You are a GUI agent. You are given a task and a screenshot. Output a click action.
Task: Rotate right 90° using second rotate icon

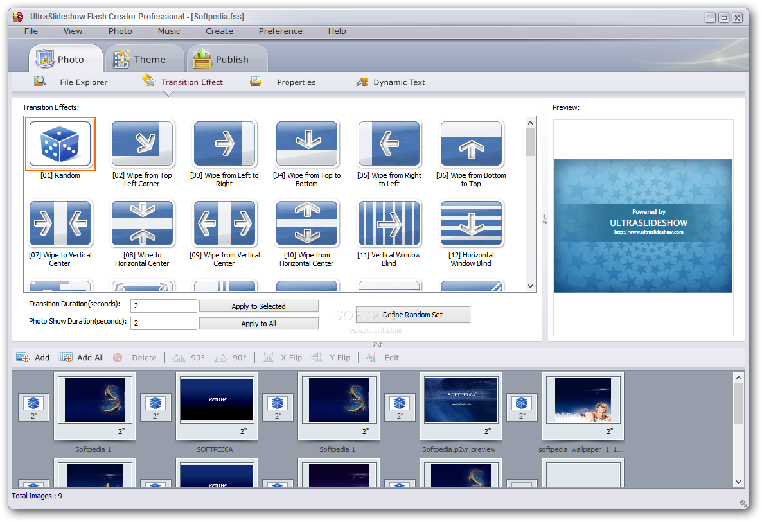coord(220,358)
